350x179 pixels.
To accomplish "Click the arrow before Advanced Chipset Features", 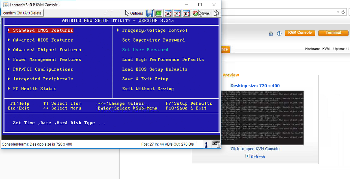I will 9,50.
